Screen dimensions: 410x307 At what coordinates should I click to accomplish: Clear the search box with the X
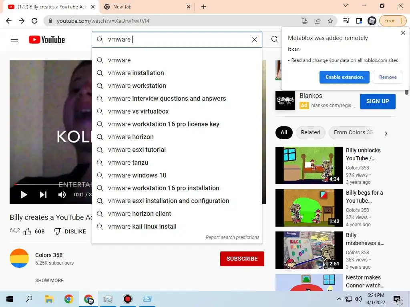pyautogui.click(x=254, y=40)
